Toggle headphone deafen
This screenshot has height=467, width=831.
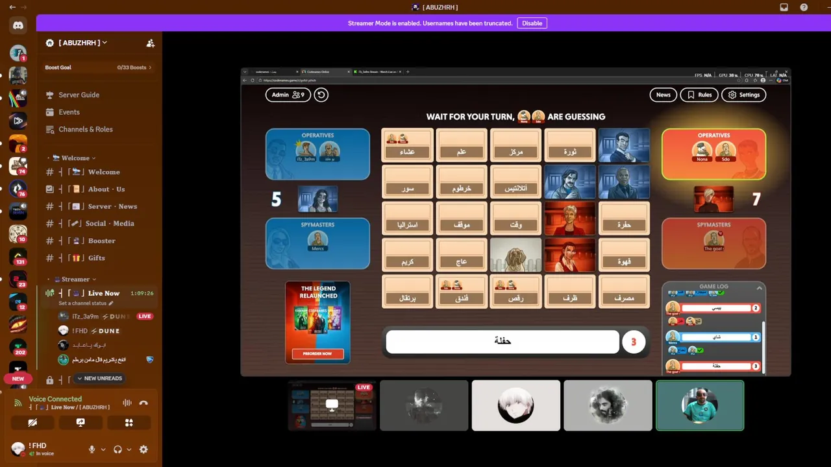tap(118, 449)
